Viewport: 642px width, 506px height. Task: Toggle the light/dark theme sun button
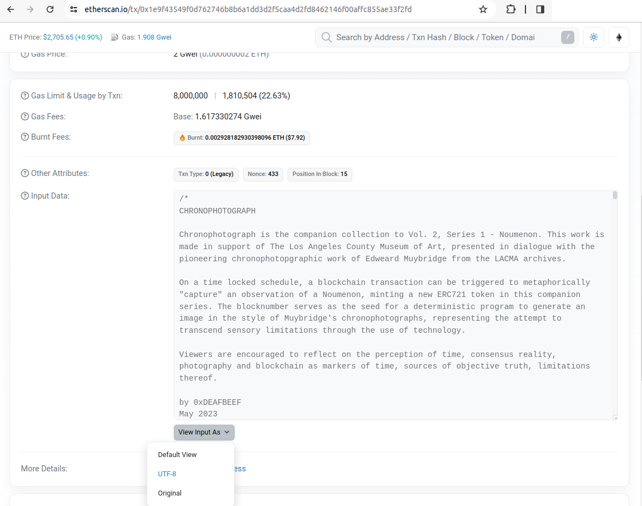click(x=593, y=37)
